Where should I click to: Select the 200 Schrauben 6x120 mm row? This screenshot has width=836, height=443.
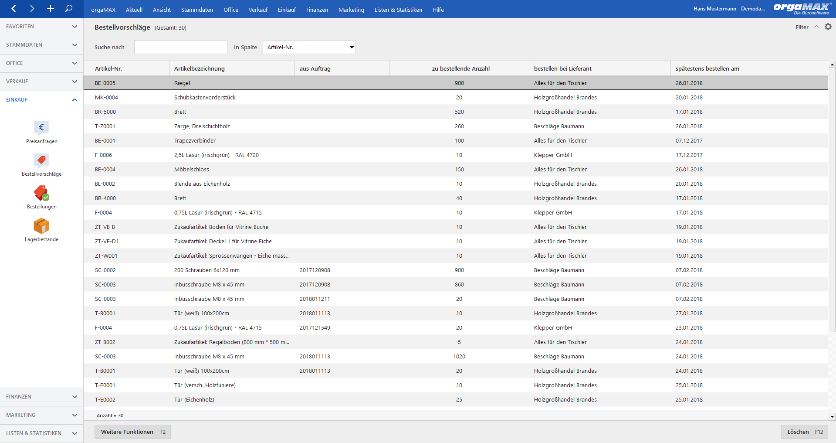click(456, 270)
